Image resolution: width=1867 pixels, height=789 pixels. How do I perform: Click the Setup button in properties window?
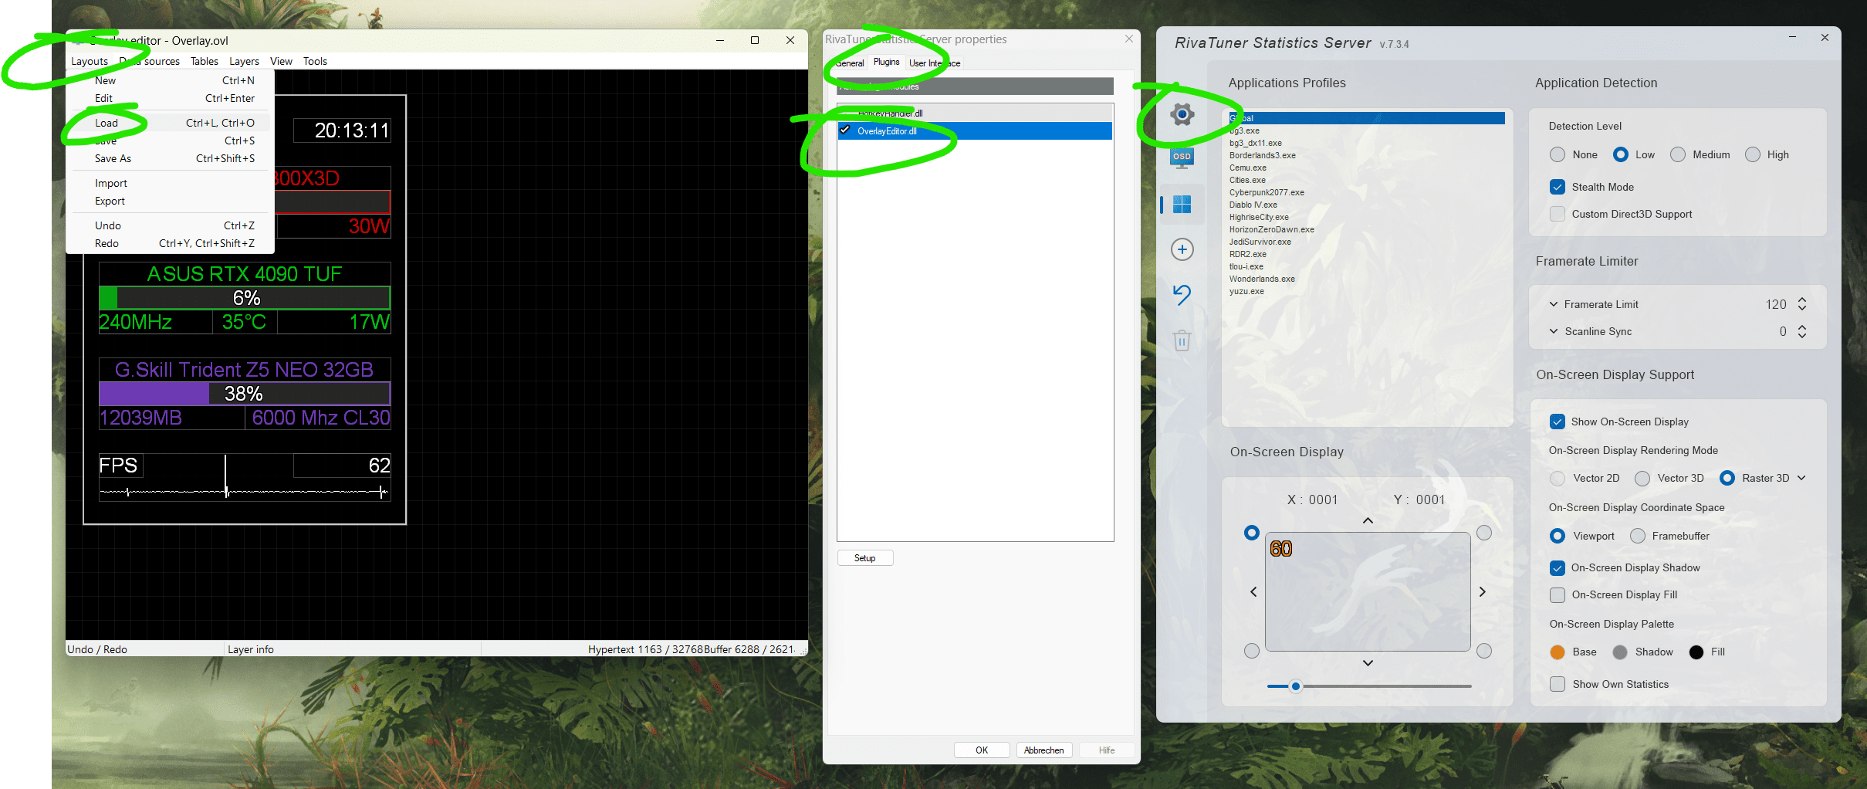point(865,558)
